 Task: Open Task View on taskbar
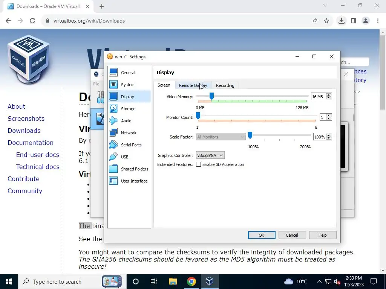coord(154,281)
